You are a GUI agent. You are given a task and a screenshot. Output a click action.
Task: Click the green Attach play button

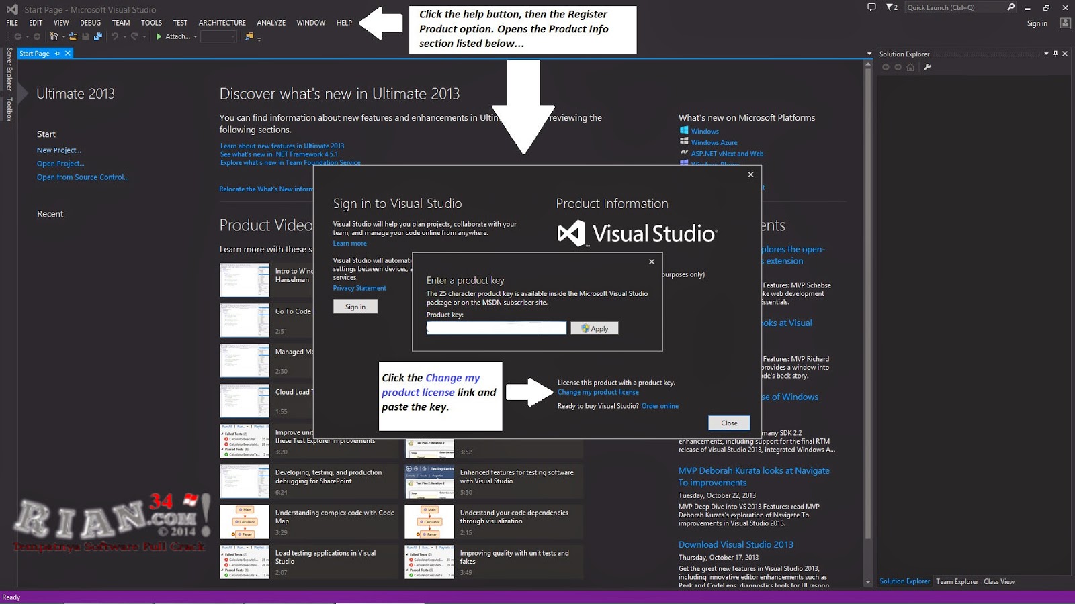[x=159, y=36]
